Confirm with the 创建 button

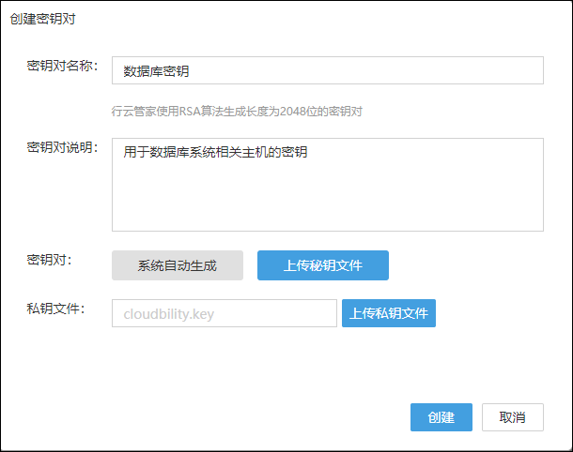coord(441,417)
